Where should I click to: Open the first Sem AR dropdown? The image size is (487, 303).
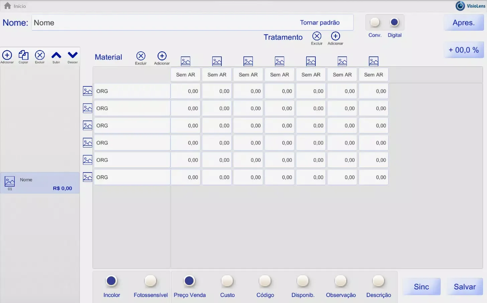coord(185,74)
